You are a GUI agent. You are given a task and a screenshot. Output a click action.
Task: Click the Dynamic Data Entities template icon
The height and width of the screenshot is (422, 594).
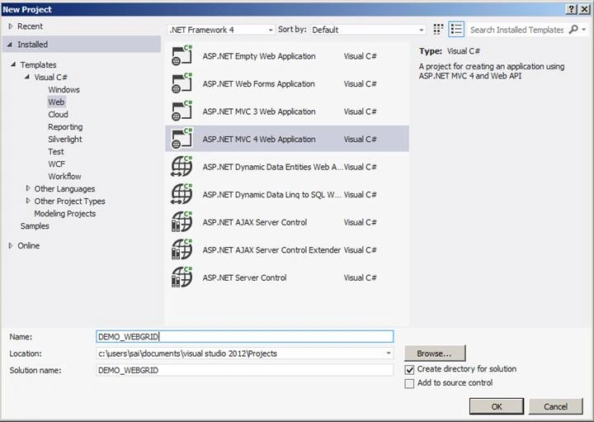[181, 167]
